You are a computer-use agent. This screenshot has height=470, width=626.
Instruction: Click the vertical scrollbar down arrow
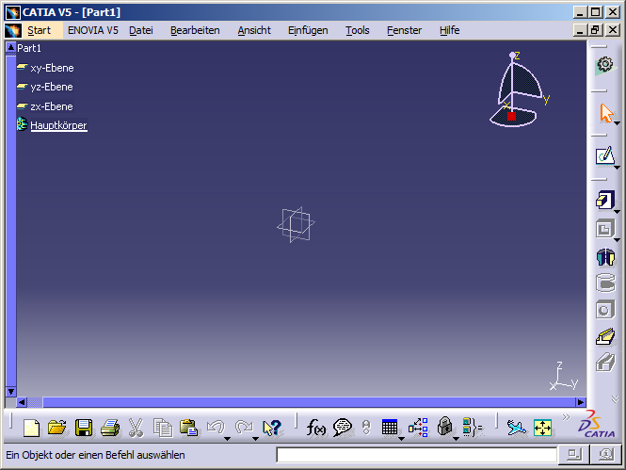[10, 391]
